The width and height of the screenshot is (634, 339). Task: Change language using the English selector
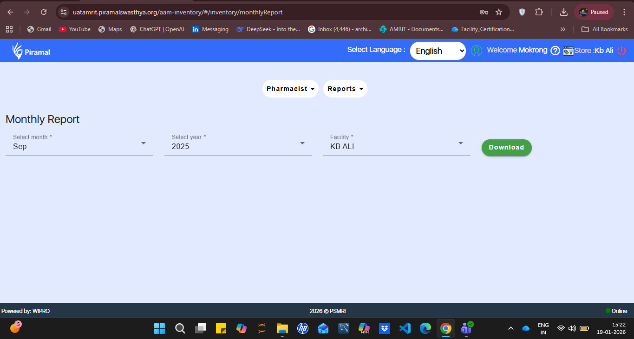(438, 51)
